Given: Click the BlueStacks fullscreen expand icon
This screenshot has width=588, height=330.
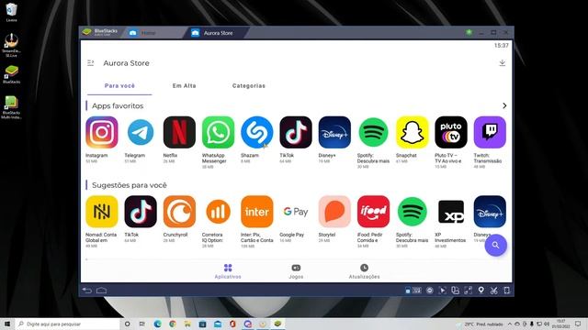Looking at the screenshot, I should point(468,291).
